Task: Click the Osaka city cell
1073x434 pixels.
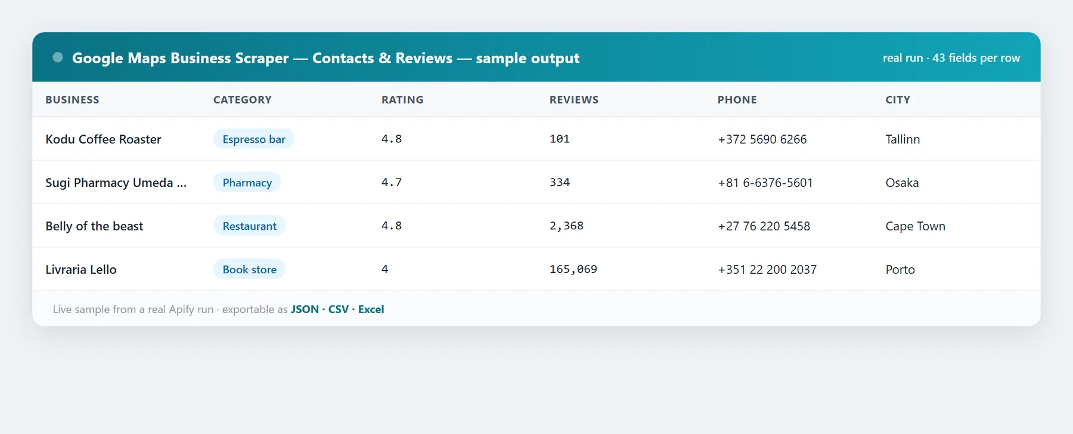Action: pyautogui.click(x=902, y=183)
